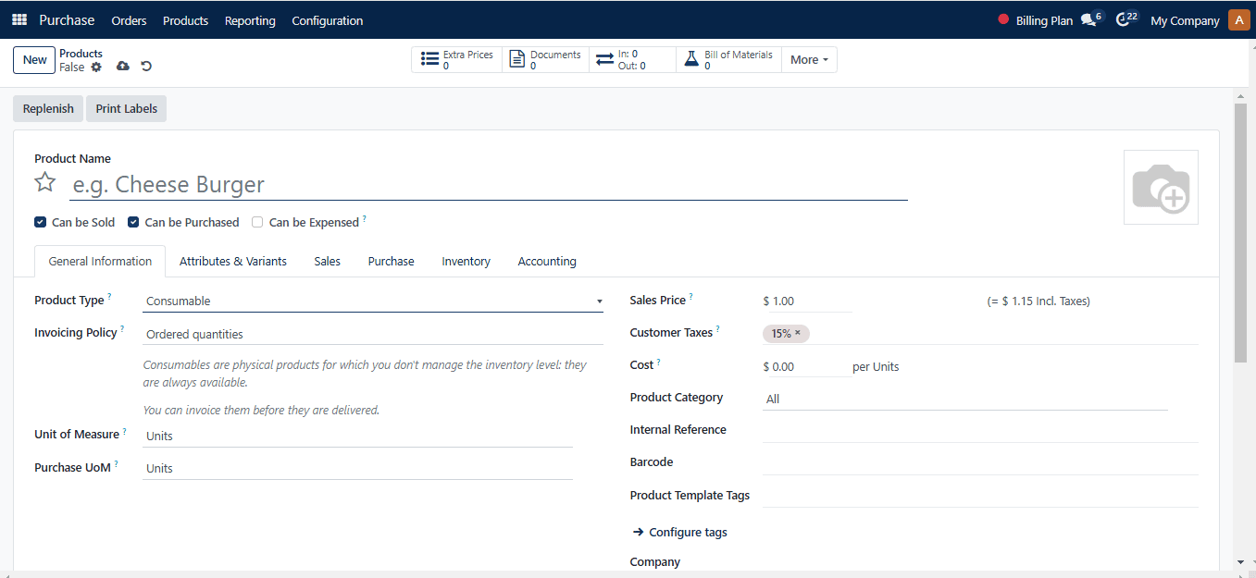The image size is (1256, 578).
Task: Click the Product Name input field
Action: click(x=489, y=184)
